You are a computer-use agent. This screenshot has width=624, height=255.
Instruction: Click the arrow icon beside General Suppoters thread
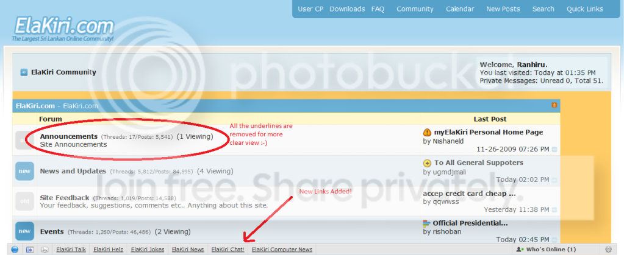427,163
